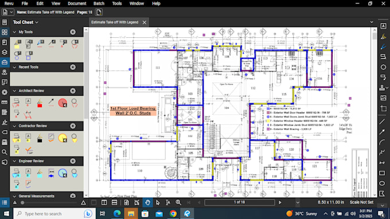
Task: Open the Bookmarks panel icon in left sidebar
Action: click(x=5, y=42)
